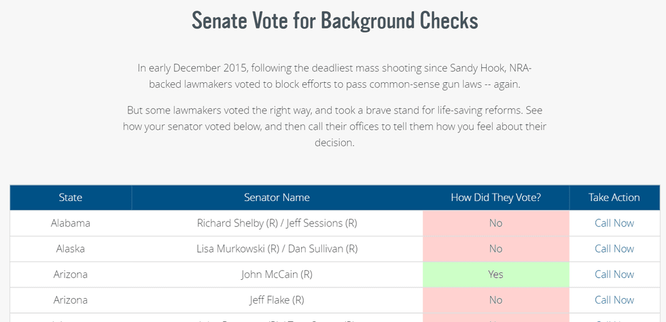Click the green Yes vote cell
Screen dimensions: 666x322
(x=495, y=274)
